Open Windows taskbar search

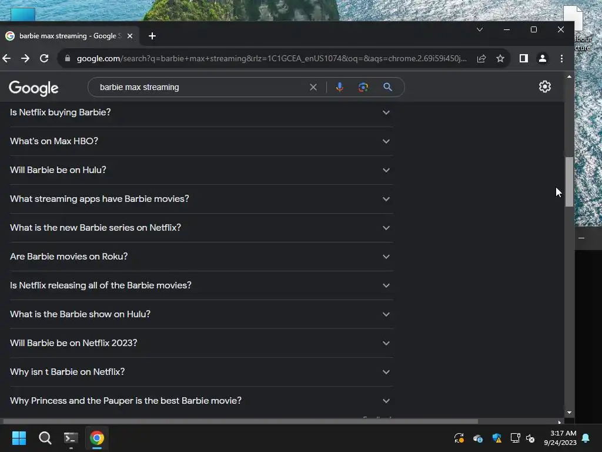(45, 438)
